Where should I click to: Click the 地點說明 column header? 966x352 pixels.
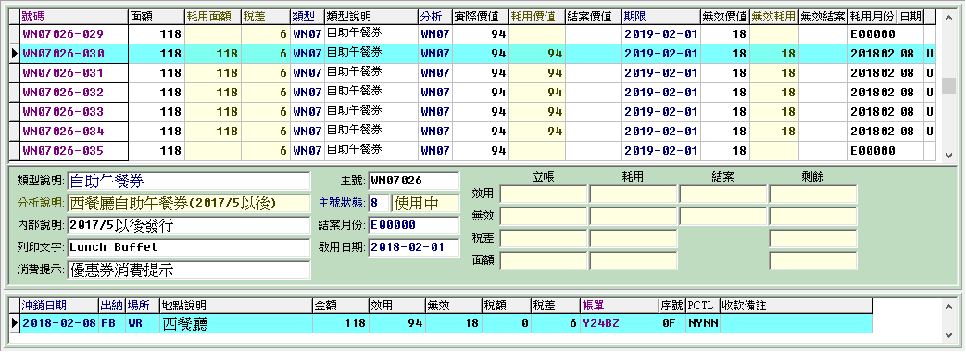(x=236, y=306)
